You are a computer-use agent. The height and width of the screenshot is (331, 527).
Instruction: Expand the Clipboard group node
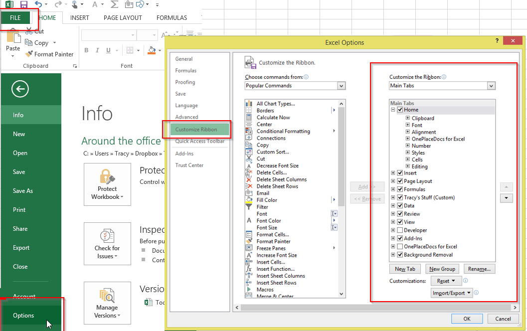click(407, 118)
